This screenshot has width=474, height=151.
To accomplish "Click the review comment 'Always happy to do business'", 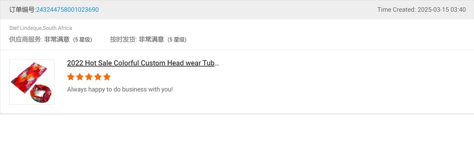I will (120, 90).
